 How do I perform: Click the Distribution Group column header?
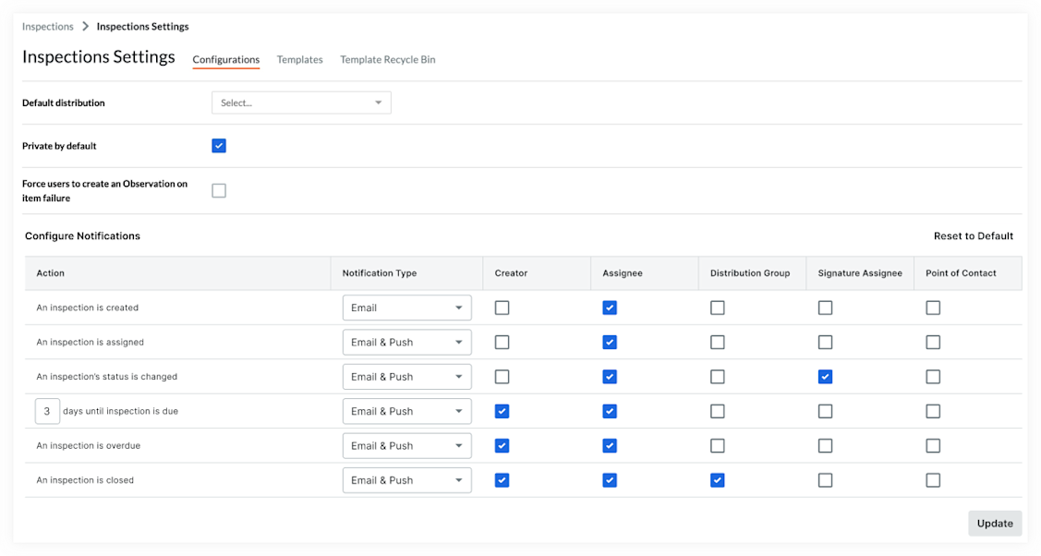[750, 273]
